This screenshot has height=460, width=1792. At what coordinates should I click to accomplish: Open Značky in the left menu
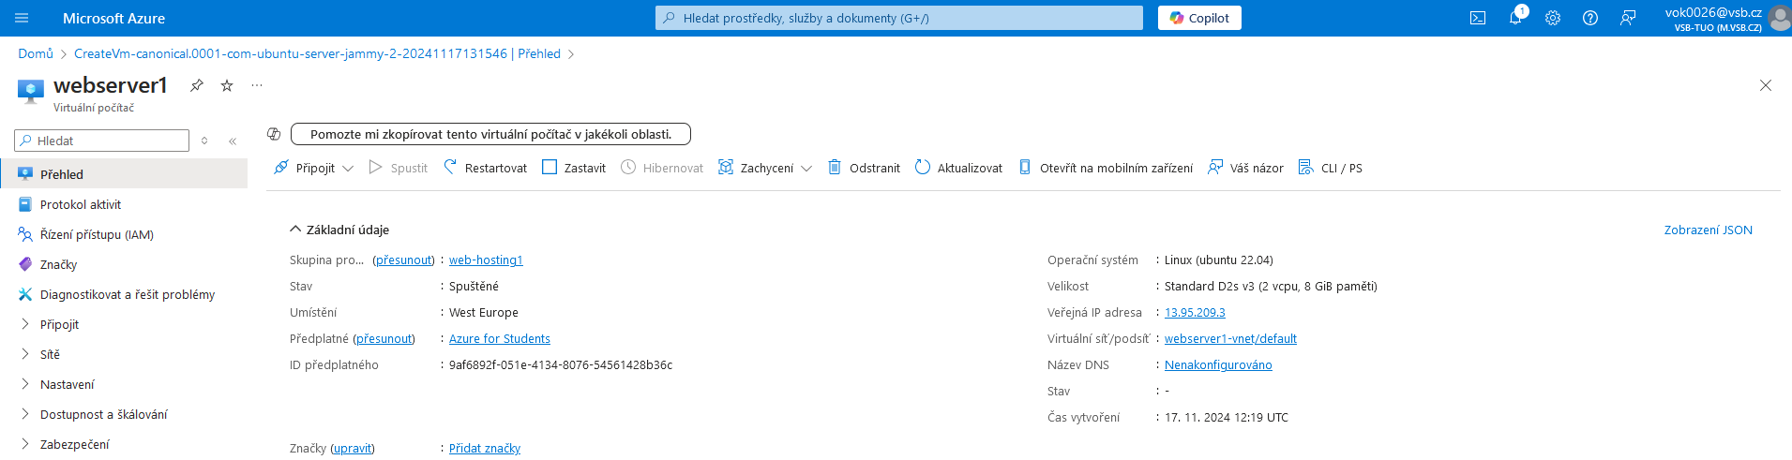click(124, 264)
